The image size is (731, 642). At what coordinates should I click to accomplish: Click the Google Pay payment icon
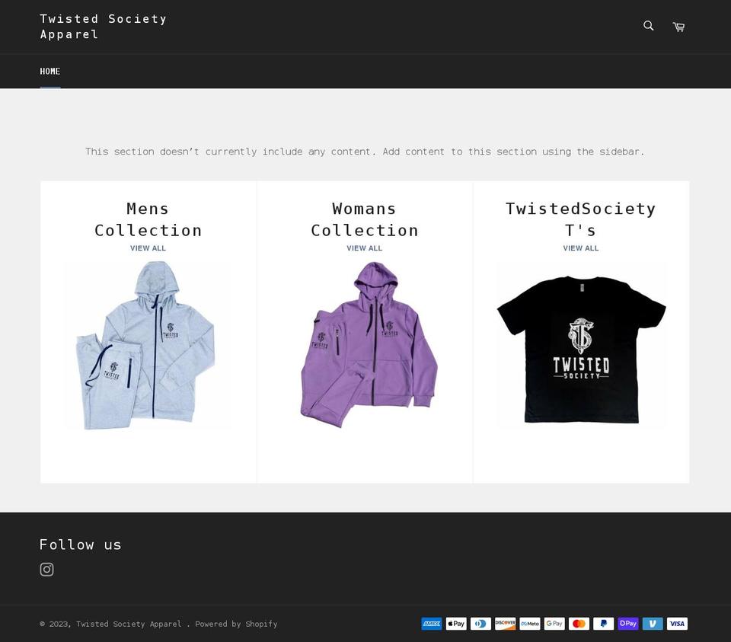[x=554, y=624]
